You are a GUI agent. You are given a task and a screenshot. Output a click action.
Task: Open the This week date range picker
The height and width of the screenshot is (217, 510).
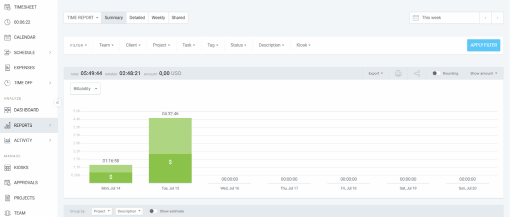(x=443, y=17)
